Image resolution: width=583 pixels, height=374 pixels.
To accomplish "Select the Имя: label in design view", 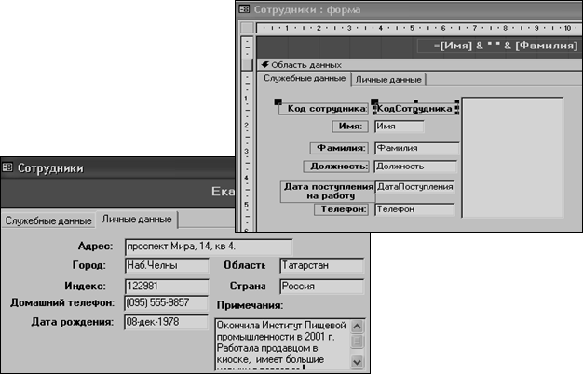I will [x=350, y=127].
